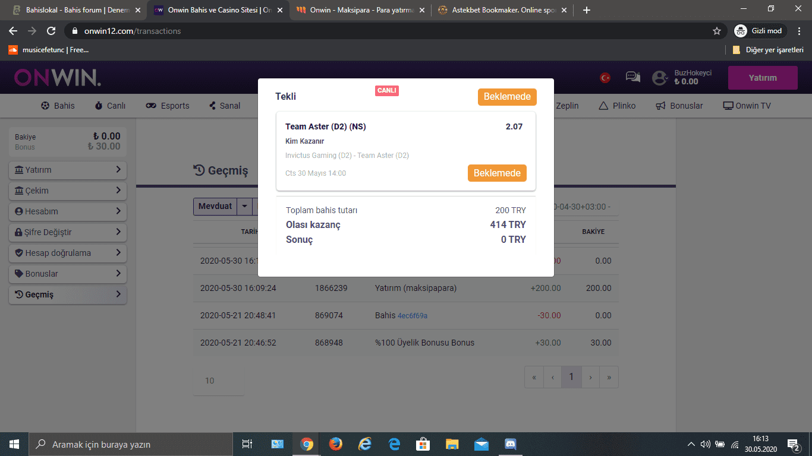Open Discord from the taskbar
The image size is (812, 456).
pyautogui.click(x=510, y=444)
